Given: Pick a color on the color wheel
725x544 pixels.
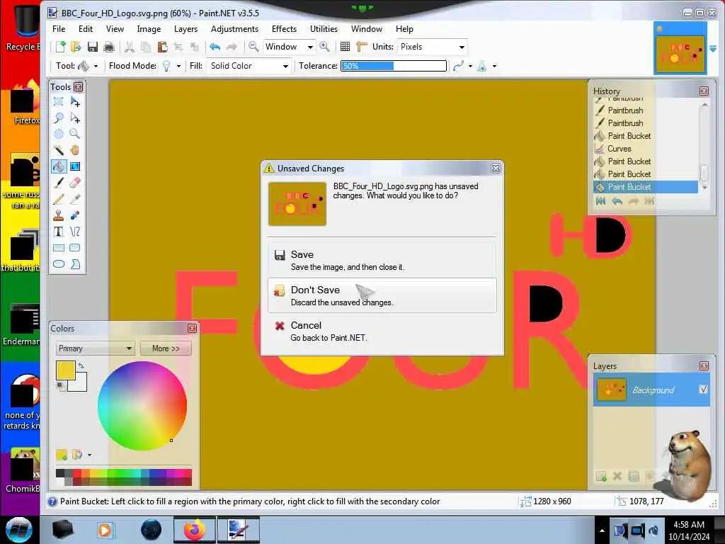Looking at the screenshot, I should 142,406.
